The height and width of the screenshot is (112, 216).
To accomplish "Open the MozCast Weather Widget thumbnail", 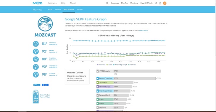I will pos(36,97).
